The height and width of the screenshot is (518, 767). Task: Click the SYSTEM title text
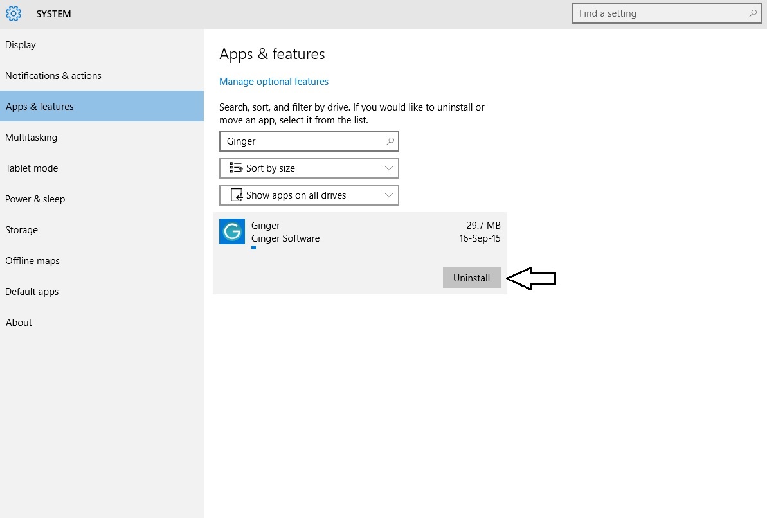pyautogui.click(x=53, y=14)
